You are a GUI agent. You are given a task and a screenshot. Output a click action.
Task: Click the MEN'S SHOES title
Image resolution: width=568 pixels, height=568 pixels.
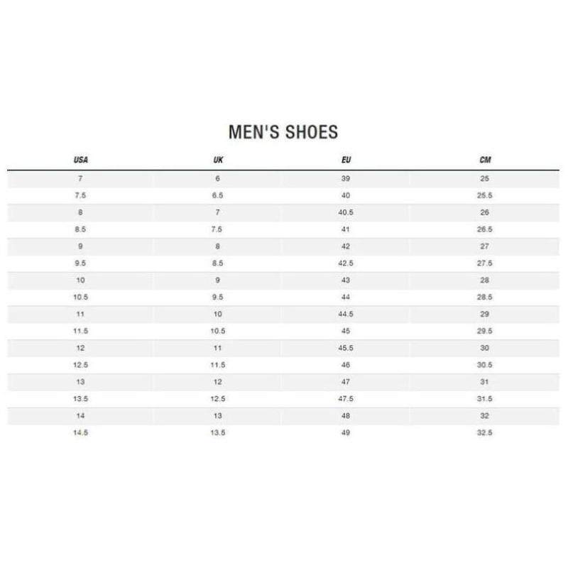[283, 132]
